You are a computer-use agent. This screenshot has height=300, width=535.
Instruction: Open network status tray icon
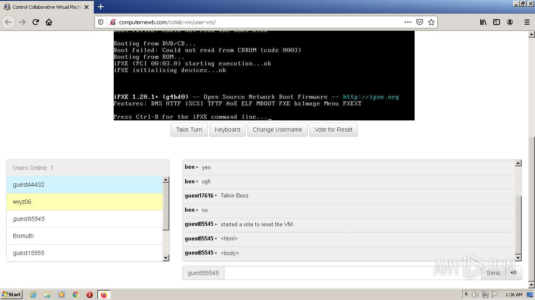click(485, 295)
